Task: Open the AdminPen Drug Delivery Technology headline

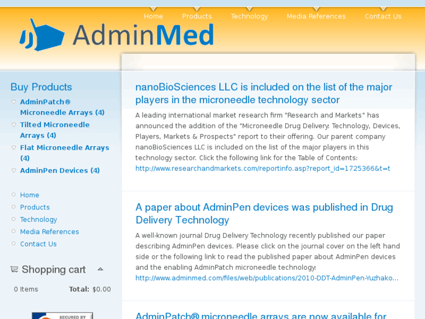Action: click(x=264, y=214)
